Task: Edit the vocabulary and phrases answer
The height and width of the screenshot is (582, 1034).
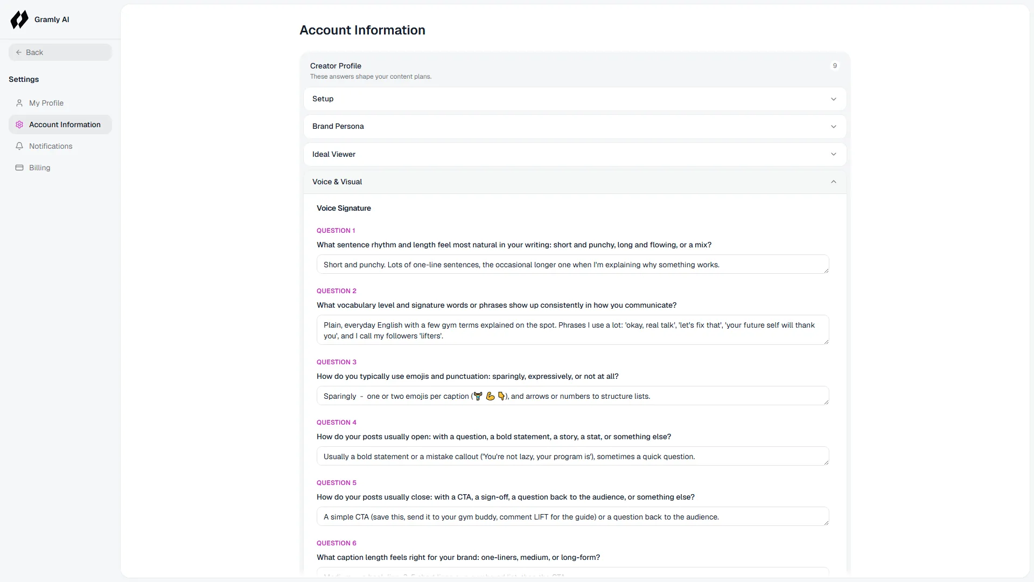Action: tap(572, 330)
